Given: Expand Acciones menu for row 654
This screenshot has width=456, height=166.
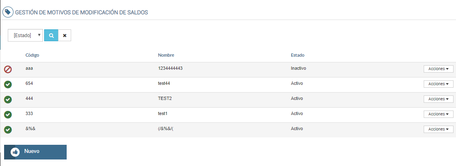Looking at the screenshot, I should click(x=438, y=84).
